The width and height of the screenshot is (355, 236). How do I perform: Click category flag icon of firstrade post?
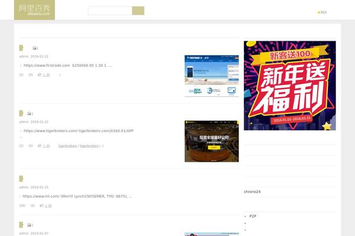click(21, 48)
